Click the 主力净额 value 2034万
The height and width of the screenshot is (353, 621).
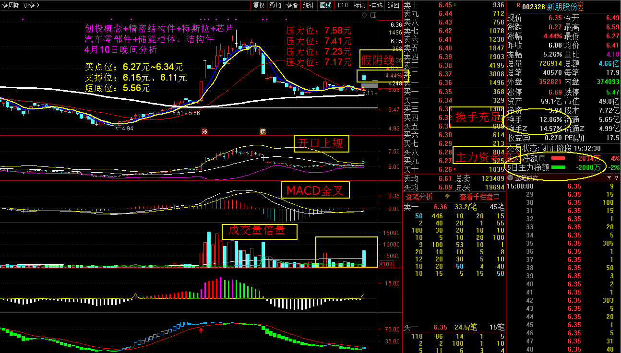click(589, 158)
